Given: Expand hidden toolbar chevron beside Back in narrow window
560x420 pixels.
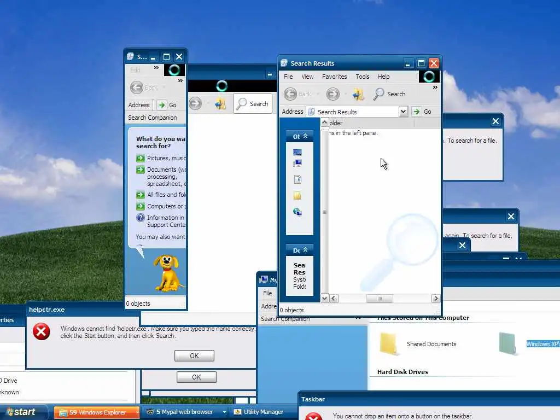Looking at the screenshot, I should coord(180,81).
